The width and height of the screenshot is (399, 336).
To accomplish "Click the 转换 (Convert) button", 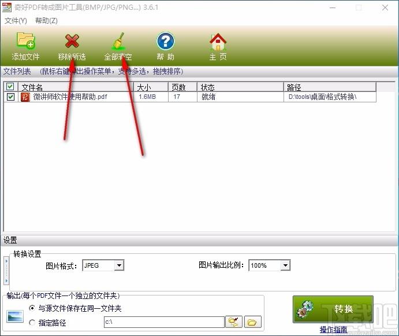I will pos(333,309).
